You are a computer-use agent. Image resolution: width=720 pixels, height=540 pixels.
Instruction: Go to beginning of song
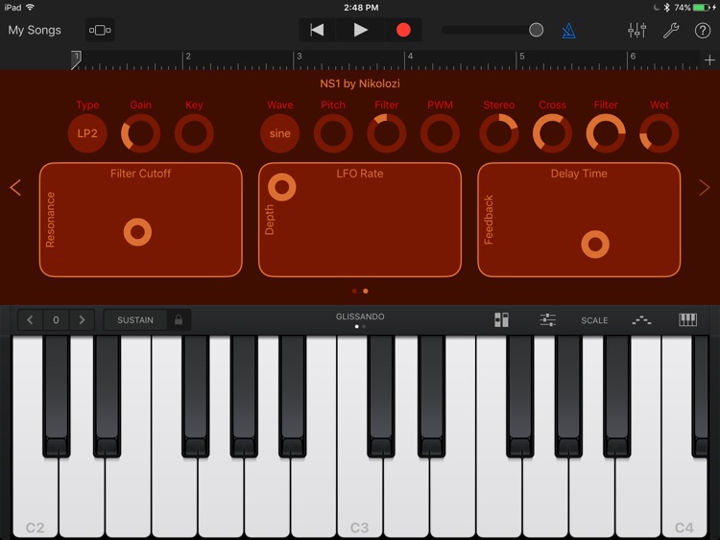(x=317, y=31)
